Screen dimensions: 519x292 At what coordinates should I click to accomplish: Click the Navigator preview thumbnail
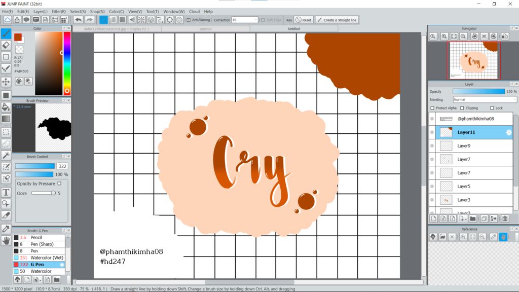(474, 61)
